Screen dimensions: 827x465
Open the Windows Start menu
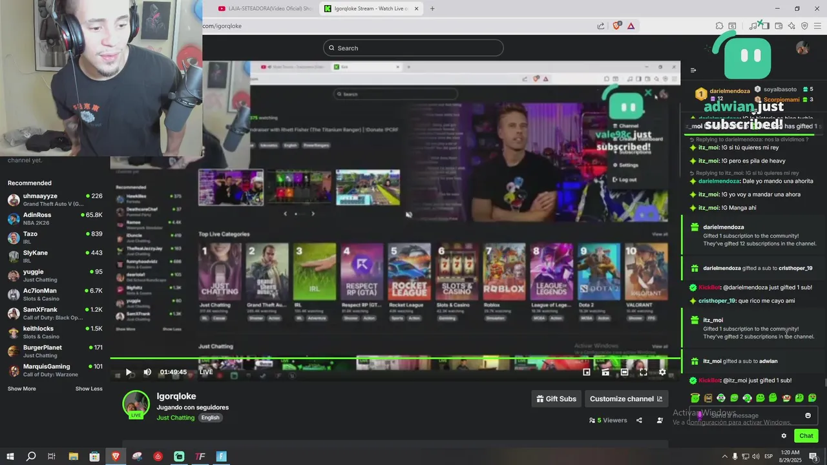[10, 457]
